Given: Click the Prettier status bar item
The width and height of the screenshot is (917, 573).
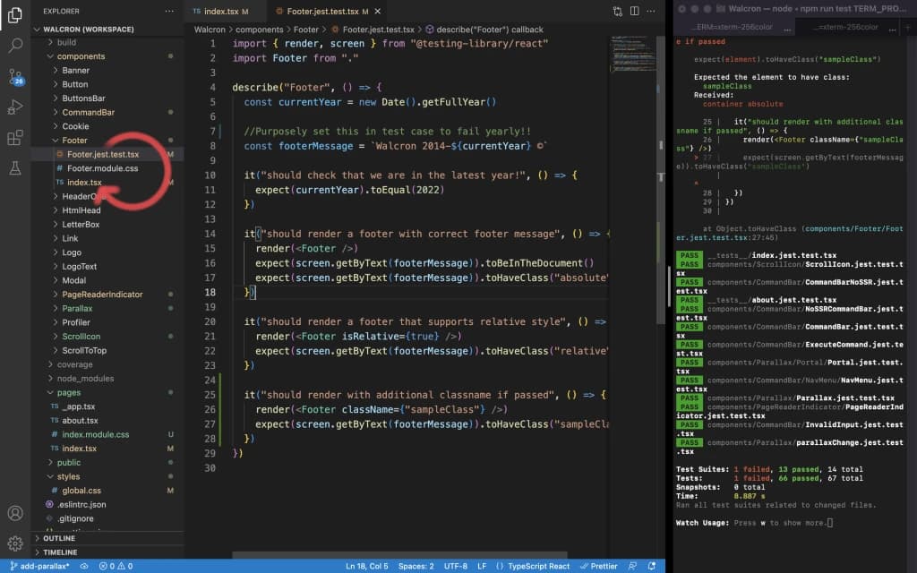Looking at the screenshot, I should point(599,566).
